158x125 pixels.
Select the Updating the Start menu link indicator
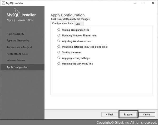click(59, 63)
